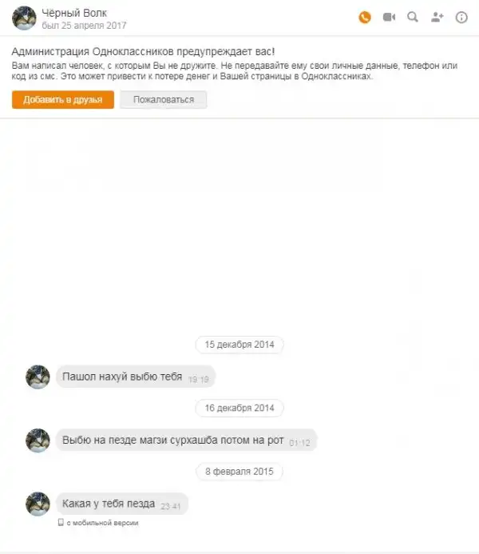Click sender avatar beside 23:41 message
The height and width of the screenshot is (554, 479).
(38, 504)
